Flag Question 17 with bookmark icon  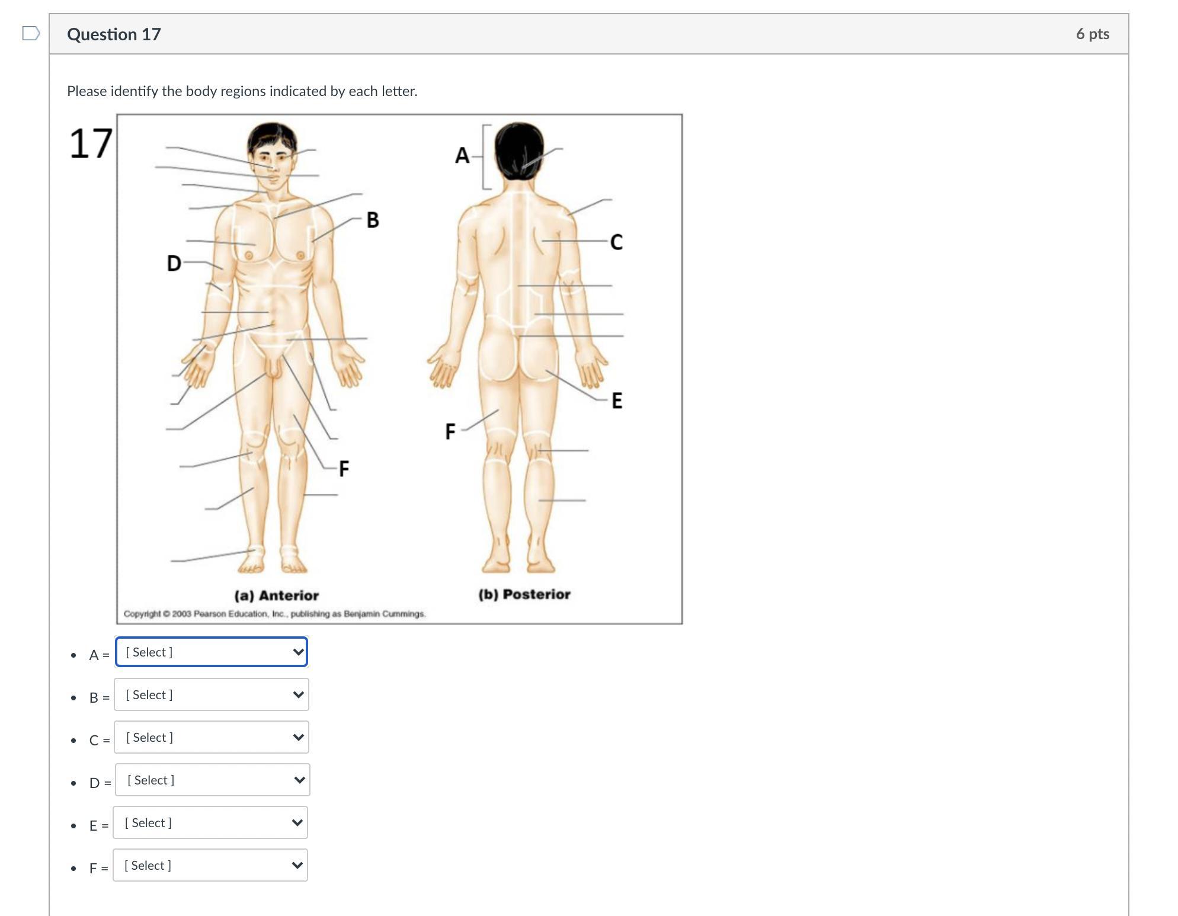click(x=31, y=34)
